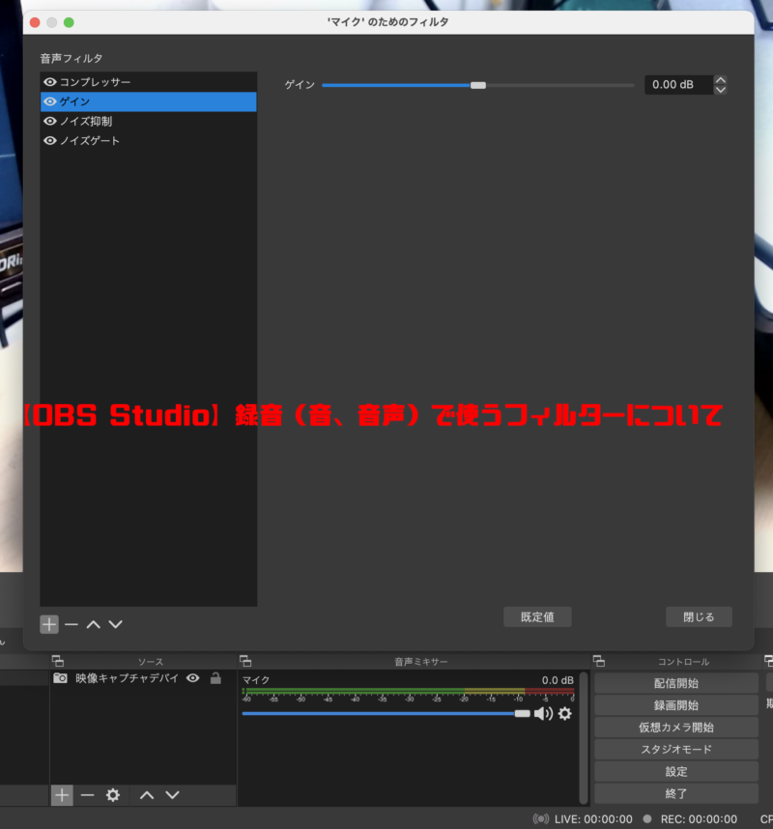Image resolution: width=773 pixels, height=829 pixels.
Task: Open 設定 settings button
Action: (676, 771)
